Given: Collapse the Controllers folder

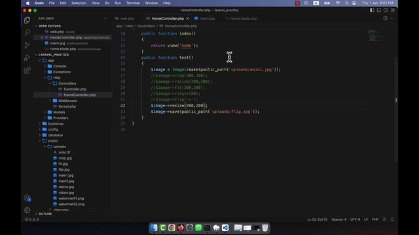Looking at the screenshot, I should coord(67,84).
